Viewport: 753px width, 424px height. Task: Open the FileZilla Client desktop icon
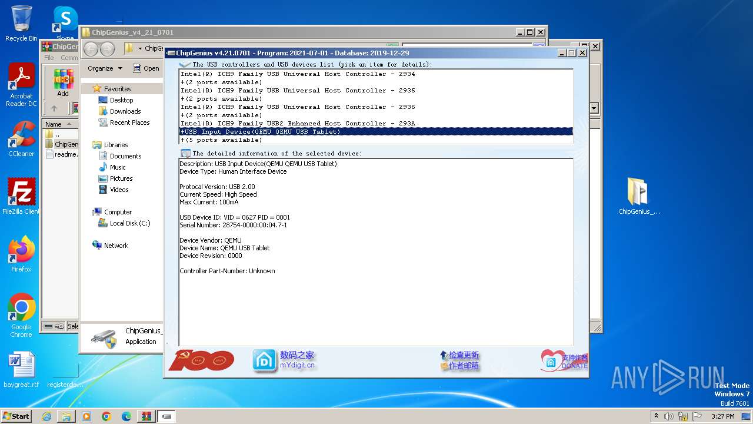pyautogui.click(x=21, y=197)
